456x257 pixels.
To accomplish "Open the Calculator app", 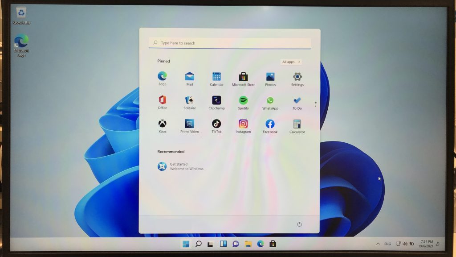I will pos(297,126).
